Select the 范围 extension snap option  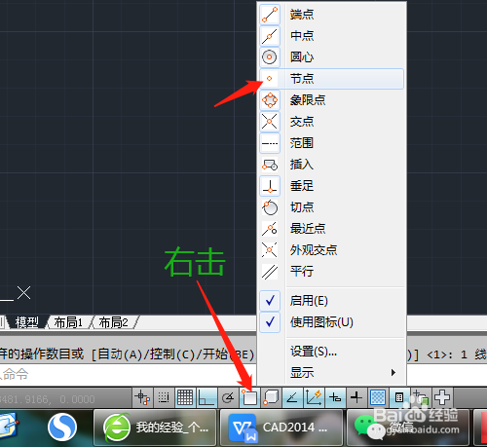pos(331,143)
